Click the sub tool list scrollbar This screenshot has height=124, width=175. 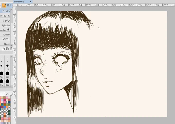tap(12, 27)
